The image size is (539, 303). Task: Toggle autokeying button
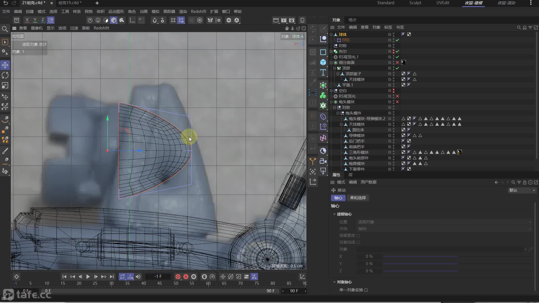[x=186, y=277]
